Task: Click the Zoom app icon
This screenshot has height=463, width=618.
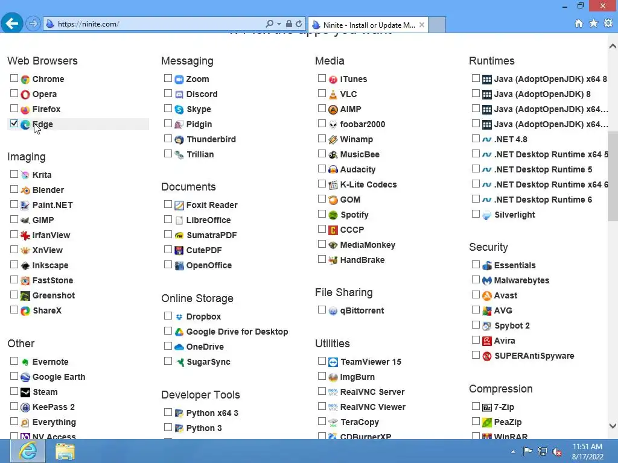Action: pos(179,80)
